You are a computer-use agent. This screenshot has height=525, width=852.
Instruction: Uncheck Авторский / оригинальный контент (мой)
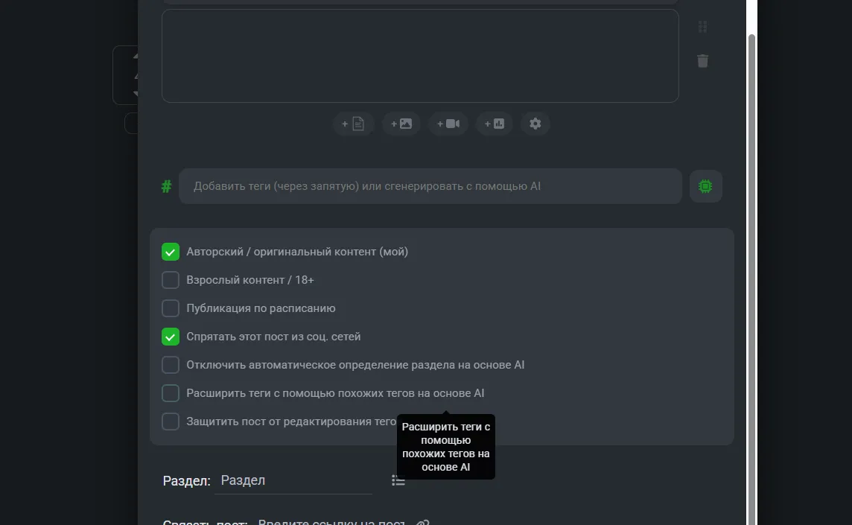pyautogui.click(x=171, y=252)
